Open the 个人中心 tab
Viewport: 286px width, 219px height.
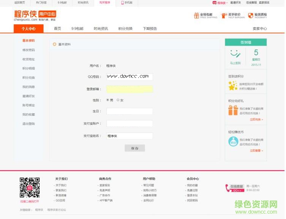coord(28,29)
